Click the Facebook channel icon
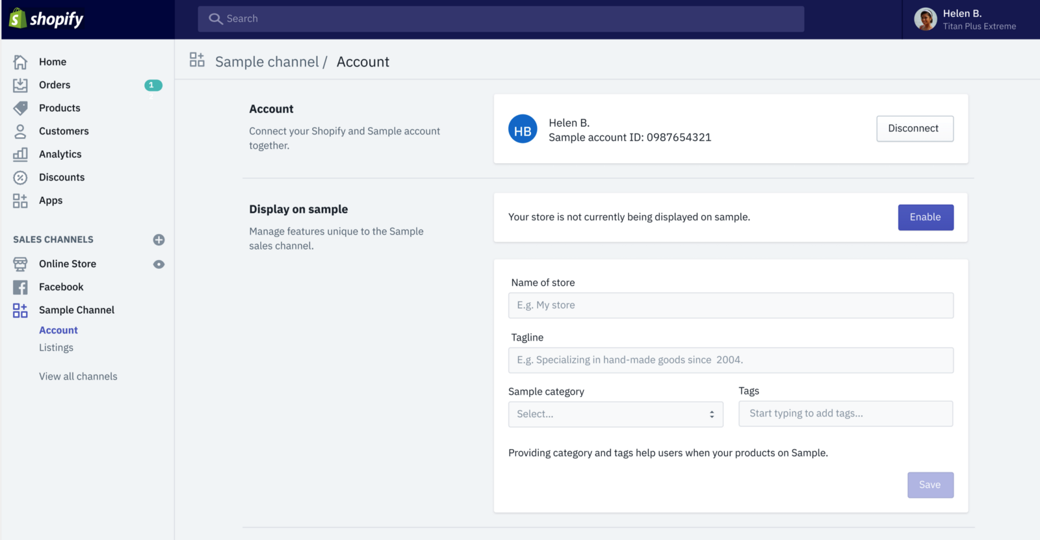Image resolution: width=1040 pixels, height=540 pixels. 20,287
